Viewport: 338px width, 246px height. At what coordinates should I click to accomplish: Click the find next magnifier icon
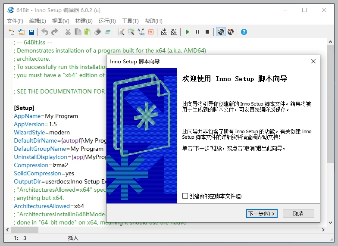tap(131, 32)
